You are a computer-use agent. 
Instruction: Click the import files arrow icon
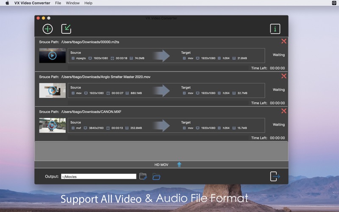66,29
